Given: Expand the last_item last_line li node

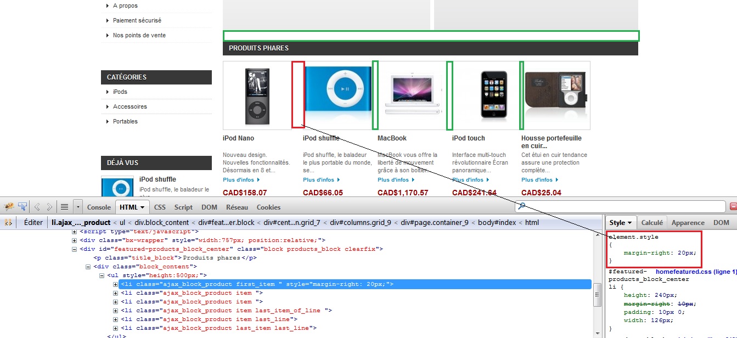Looking at the screenshot, I should (115, 328).
